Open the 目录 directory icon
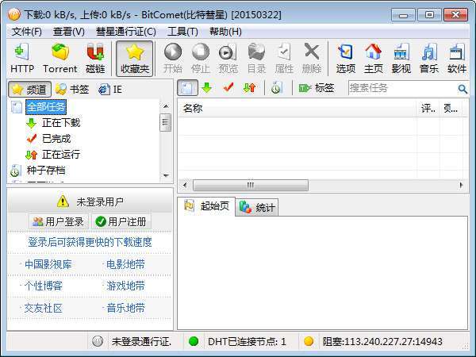This screenshot has width=476, height=357. click(x=256, y=58)
